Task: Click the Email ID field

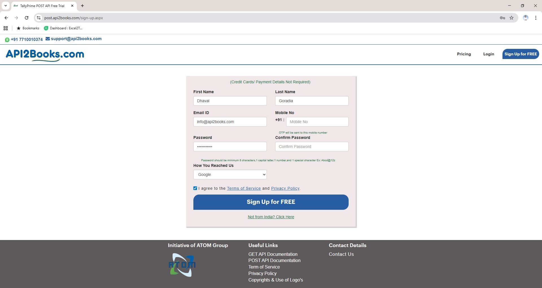Action: tap(230, 122)
